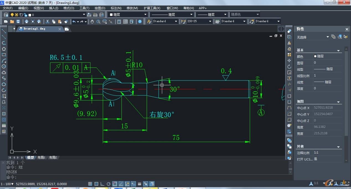Activate the Rectangle drawing tool

(3, 55)
